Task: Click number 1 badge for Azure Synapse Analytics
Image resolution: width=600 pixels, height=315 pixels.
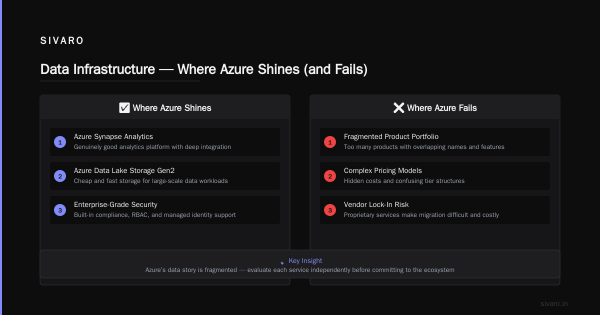Action: [x=60, y=142]
